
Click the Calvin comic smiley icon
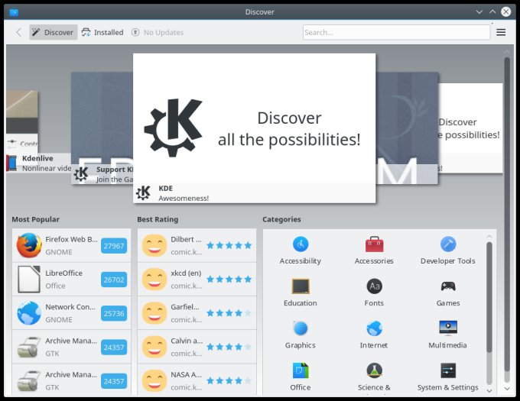coord(154,347)
